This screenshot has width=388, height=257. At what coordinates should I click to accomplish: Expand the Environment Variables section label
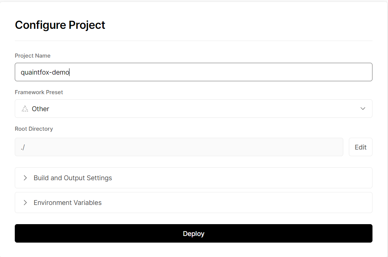tap(68, 203)
